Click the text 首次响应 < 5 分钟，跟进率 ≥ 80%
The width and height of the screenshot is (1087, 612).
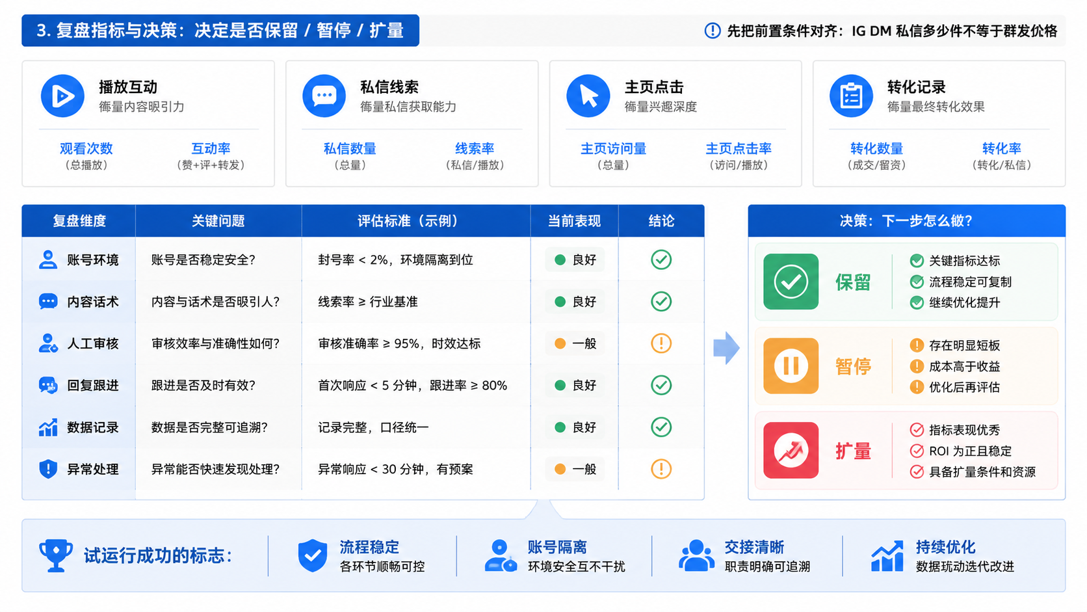pos(412,385)
